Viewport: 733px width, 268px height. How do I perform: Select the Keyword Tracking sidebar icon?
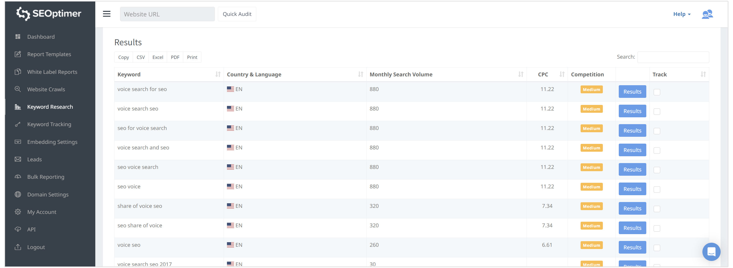[18, 124]
